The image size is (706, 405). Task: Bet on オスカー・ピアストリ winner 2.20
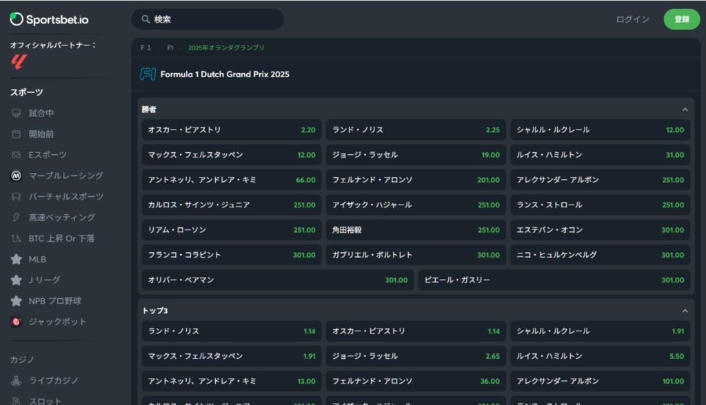click(x=232, y=129)
